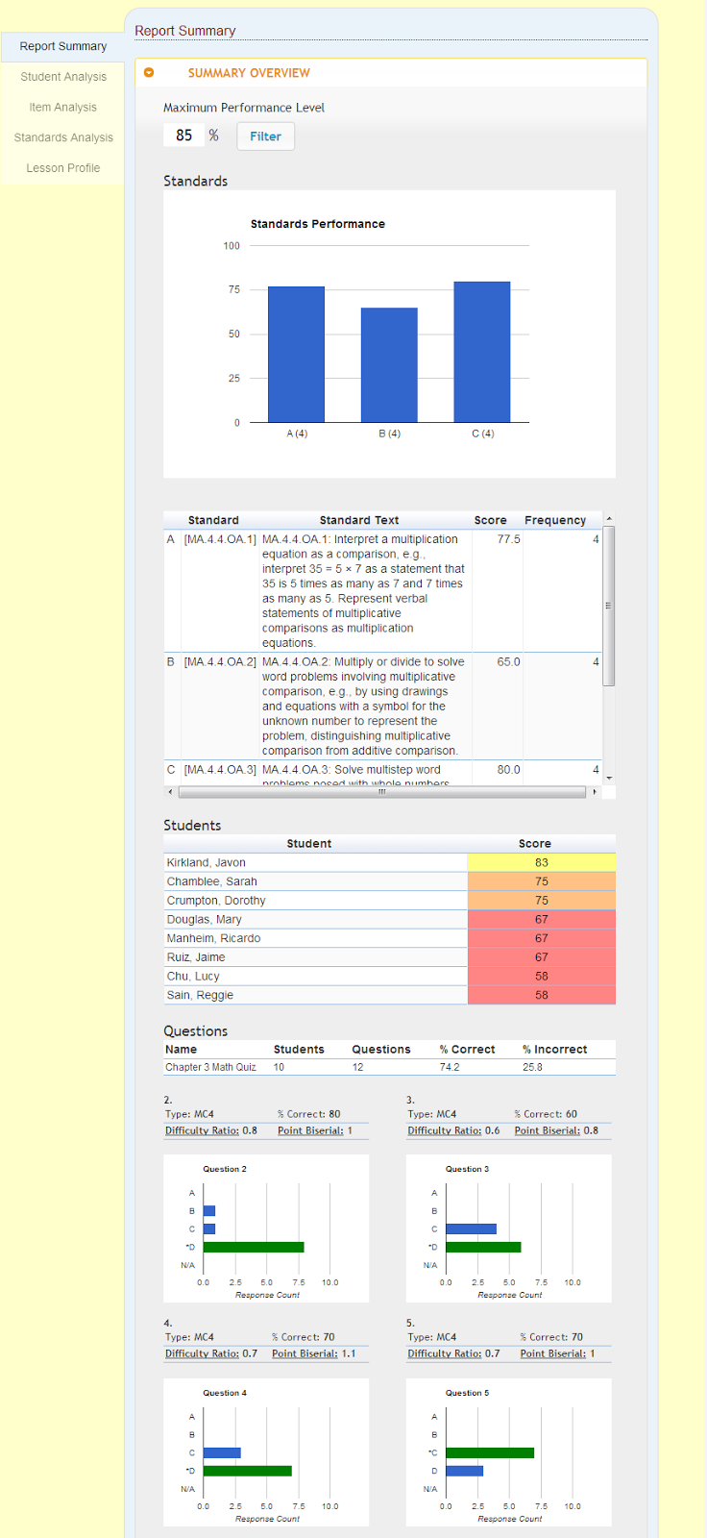The width and height of the screenshot is (707, 1538).
Task: Click the Student column header
Action: (308, 844)
